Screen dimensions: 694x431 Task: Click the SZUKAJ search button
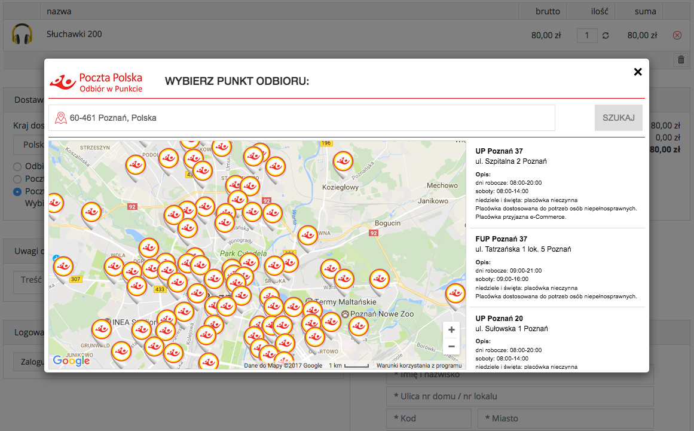point(618,118)
